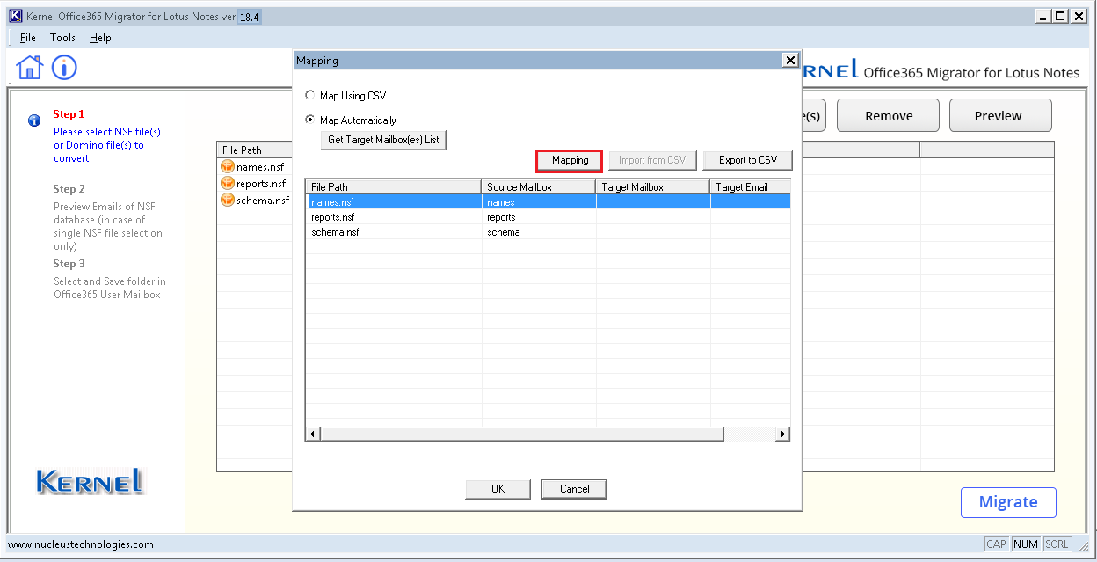Click the Mapping button
Image resolution: width=1097 pixels, height=562 pixels.
(570, 160)
